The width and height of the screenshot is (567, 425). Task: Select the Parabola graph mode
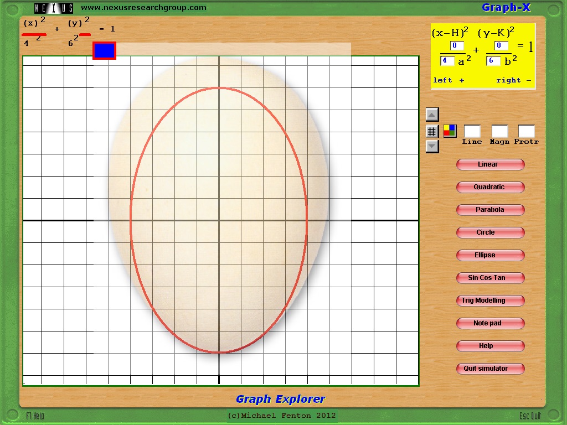[490, 210]
